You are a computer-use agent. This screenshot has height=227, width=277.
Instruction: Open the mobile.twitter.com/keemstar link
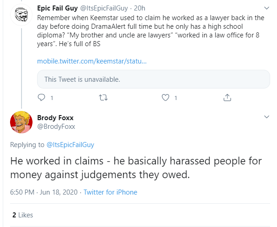92,61
